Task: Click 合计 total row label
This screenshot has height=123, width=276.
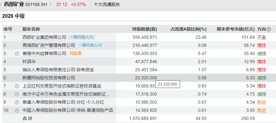Action: tap(28, 119)
